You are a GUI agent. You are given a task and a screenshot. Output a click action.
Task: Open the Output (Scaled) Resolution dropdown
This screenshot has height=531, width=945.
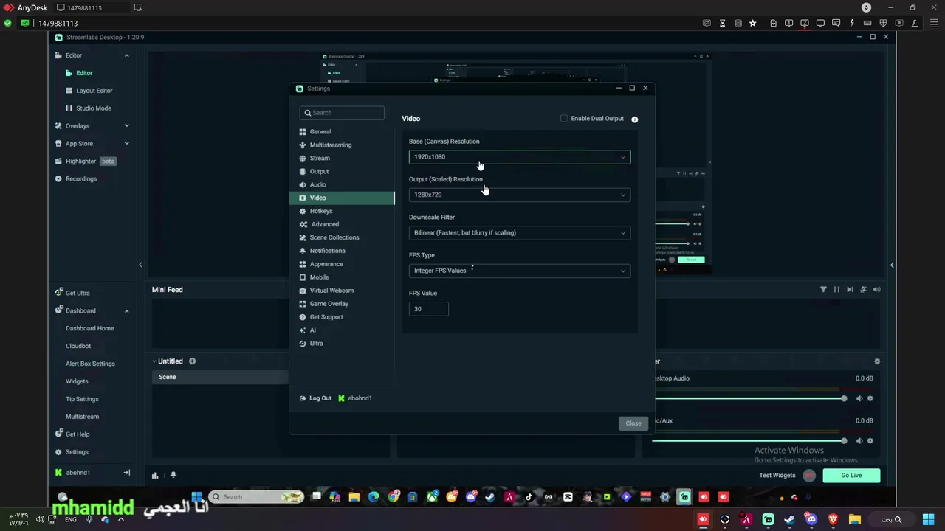(x=520, y=195)
